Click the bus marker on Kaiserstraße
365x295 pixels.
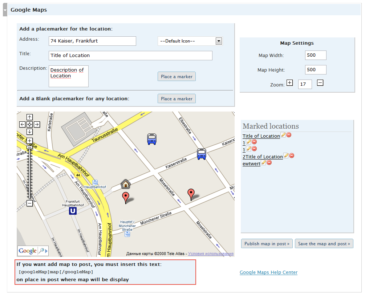[202, 154]
